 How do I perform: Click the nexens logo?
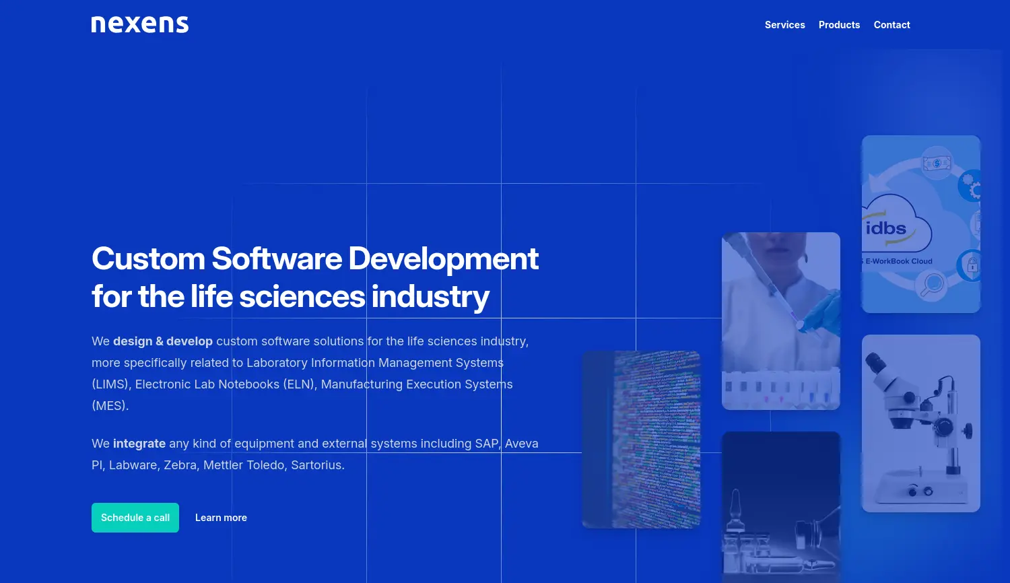pyautogui.click(x=139, y=24)
